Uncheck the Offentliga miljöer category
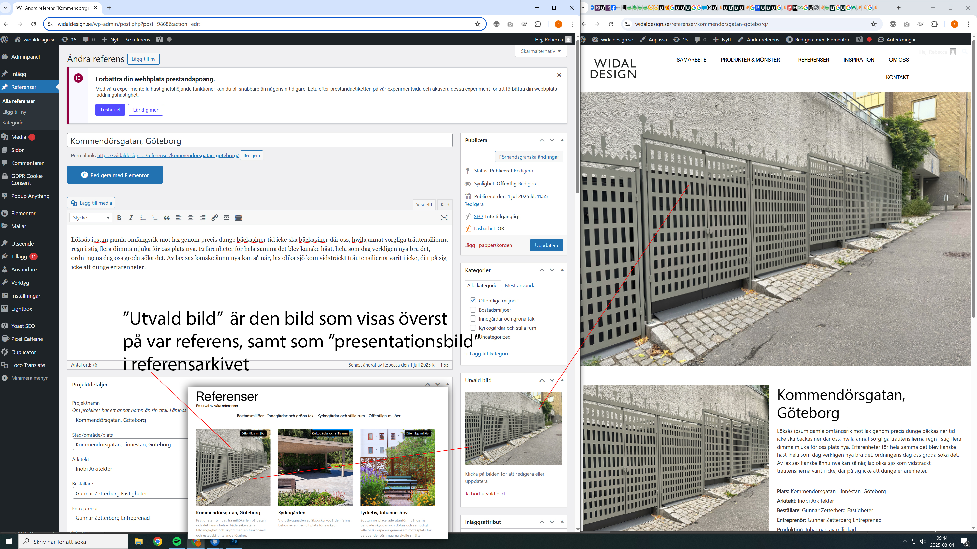 (x=473, y=300)
